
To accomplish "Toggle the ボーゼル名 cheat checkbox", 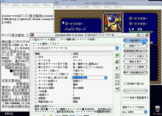I will [x=36, y=60].
